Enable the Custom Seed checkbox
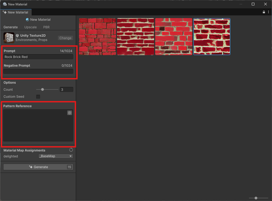The image size is (272, 201). pos(38,97)
